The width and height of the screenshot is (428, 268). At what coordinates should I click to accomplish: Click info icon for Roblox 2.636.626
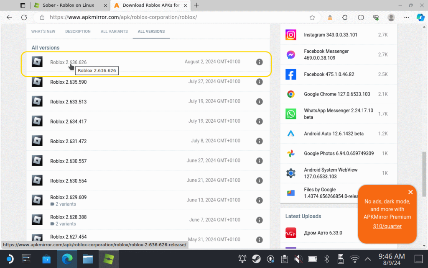[259, 62]
